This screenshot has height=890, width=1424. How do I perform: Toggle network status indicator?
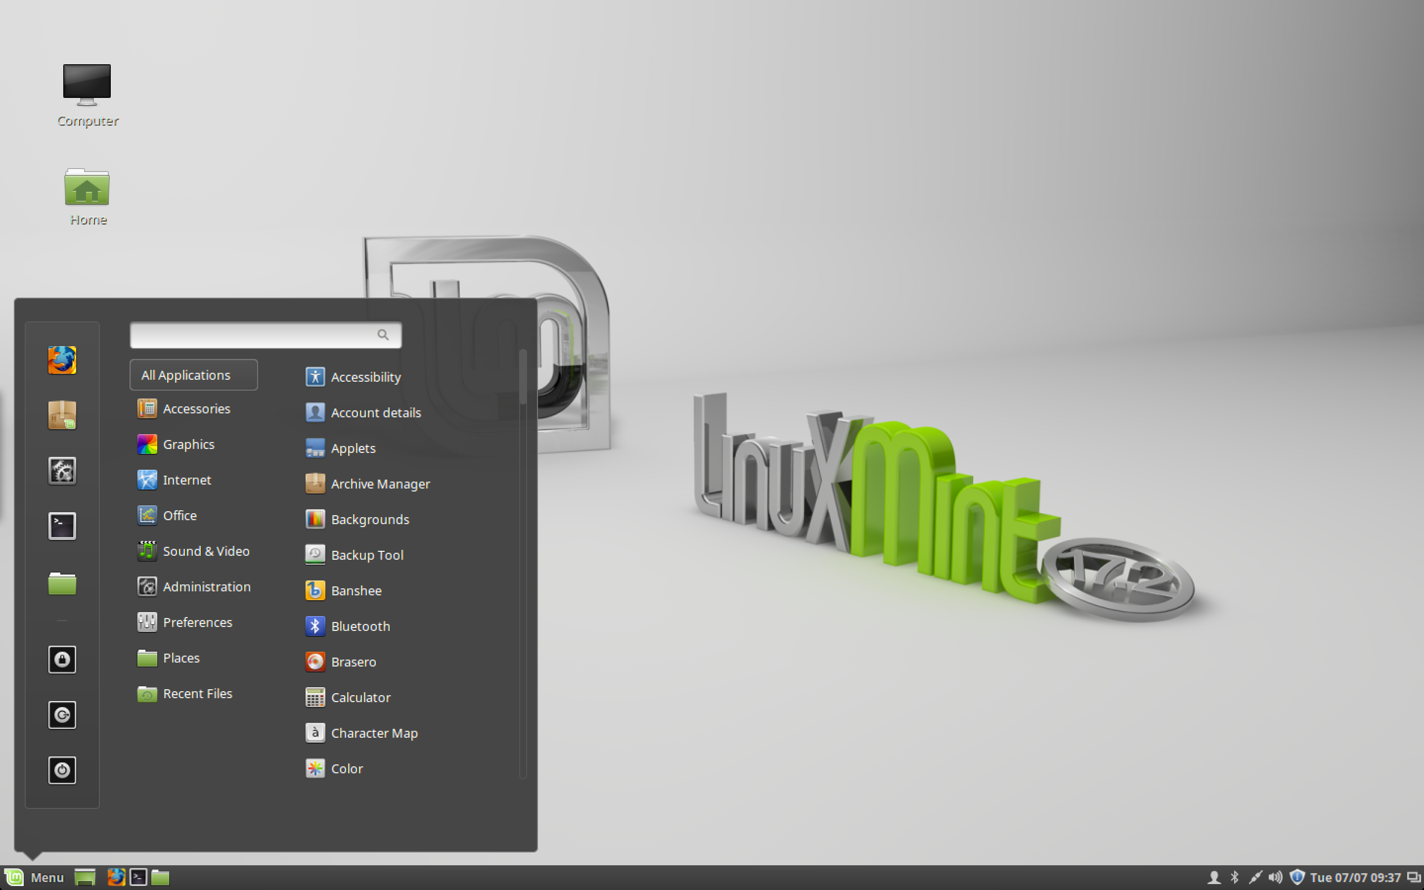pos(1254,877)
